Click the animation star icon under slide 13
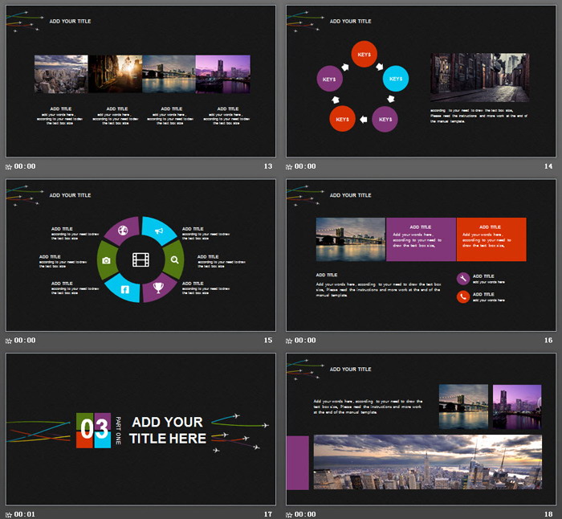 pyautogui.click(x=9, y=167)
